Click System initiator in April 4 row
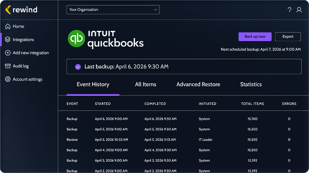The height and width of the screenshot is (173, 309). 204,150
